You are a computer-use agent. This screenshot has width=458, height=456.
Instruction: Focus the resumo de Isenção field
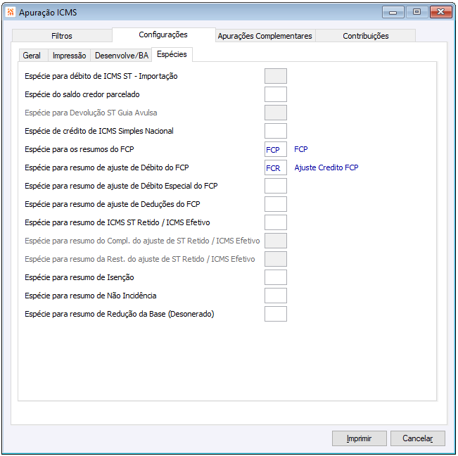[276, 277]
